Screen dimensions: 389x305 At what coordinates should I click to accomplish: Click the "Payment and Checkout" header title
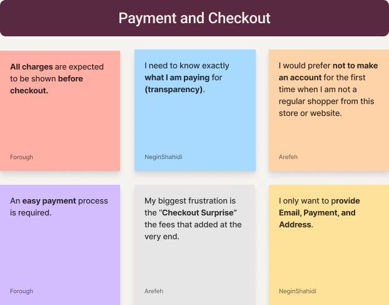click(194, 18)
